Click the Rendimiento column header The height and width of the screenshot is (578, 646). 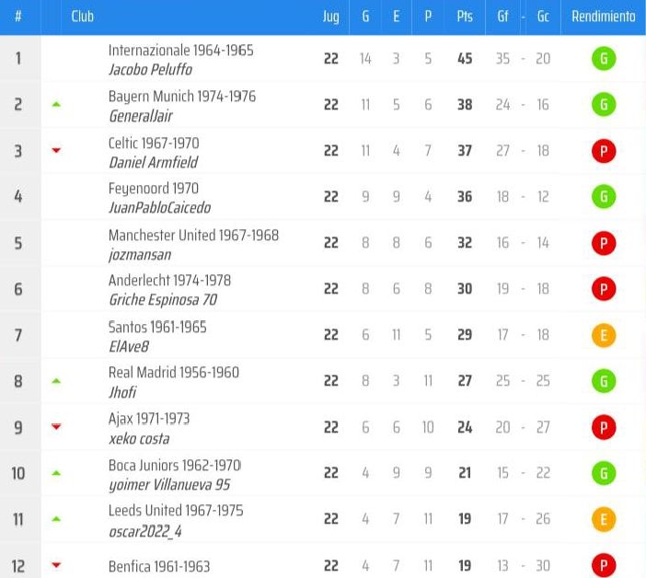point(603,17)
